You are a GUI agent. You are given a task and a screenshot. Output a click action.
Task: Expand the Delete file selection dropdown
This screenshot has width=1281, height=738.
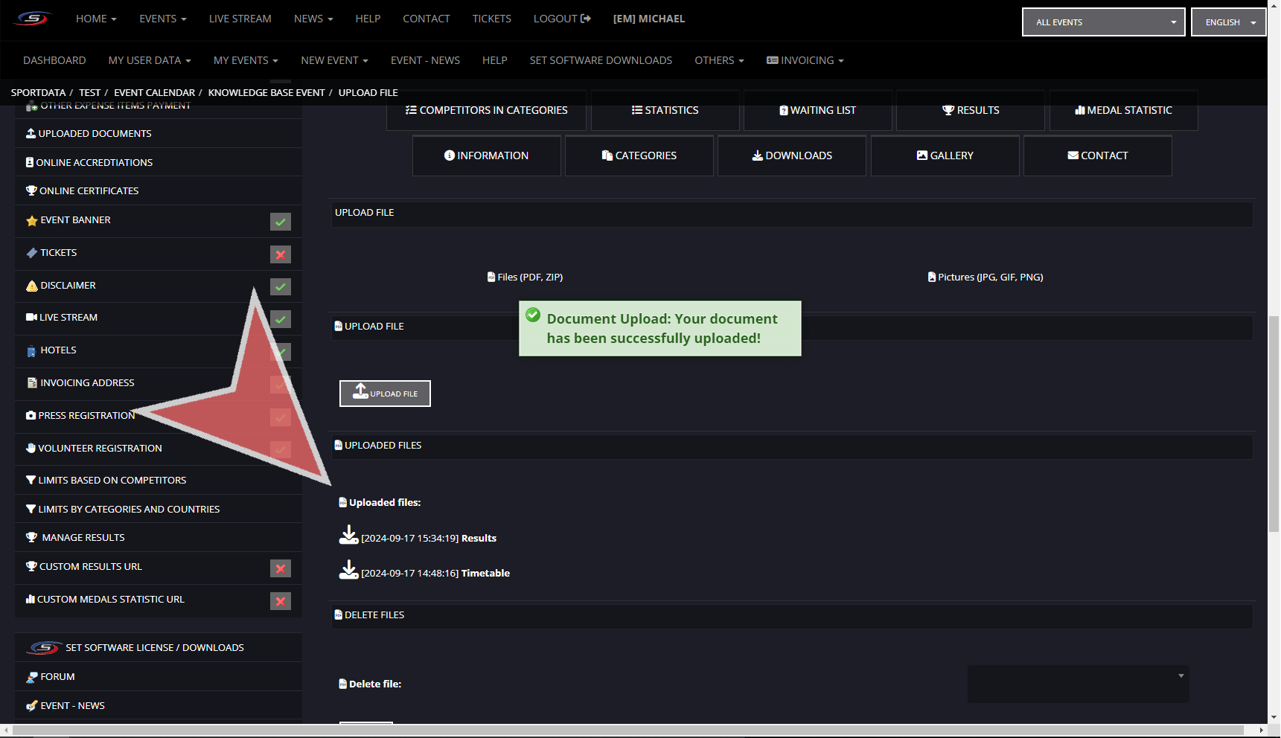pos(1077,684)
